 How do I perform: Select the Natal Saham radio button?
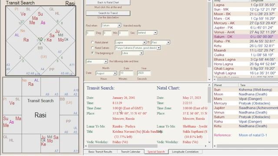click(93, 48)
